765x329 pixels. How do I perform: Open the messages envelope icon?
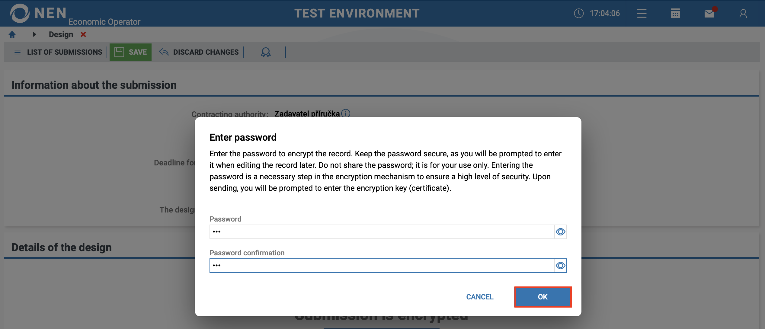coord(709,14)
